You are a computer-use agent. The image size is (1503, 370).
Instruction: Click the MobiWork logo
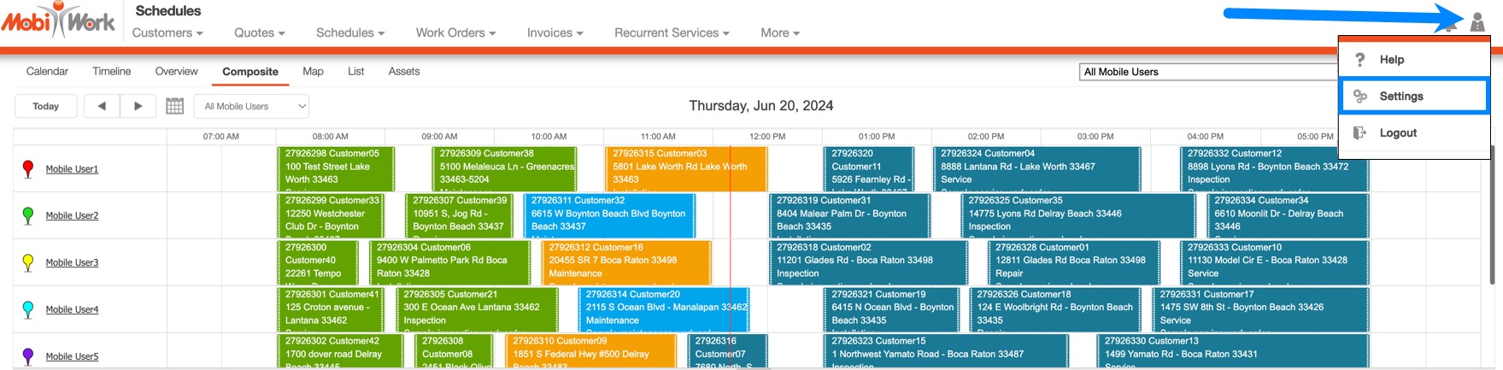pos(58,21)
